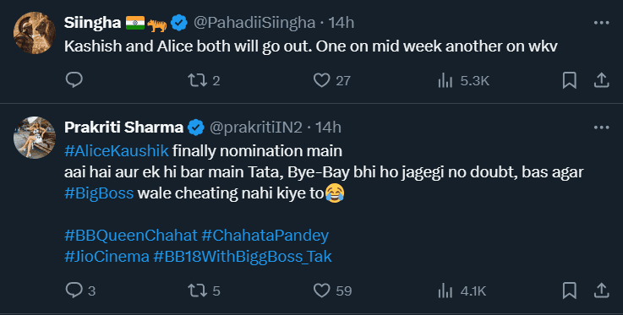This screenshot has height=315, width=623.
Task: Share Siingha's tweet
Action: [602, 80]
